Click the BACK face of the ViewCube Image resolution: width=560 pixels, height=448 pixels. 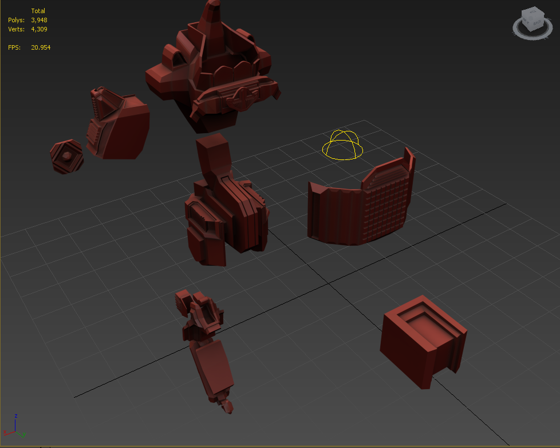click(537, 22)
